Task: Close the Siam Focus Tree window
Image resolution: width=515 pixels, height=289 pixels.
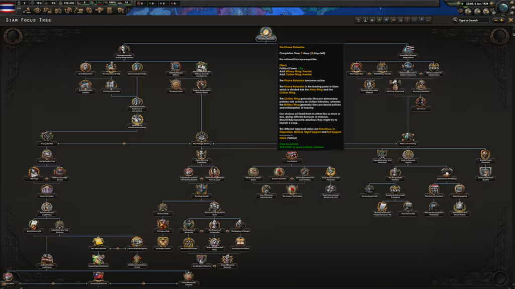Action: (x=511, y=21)
